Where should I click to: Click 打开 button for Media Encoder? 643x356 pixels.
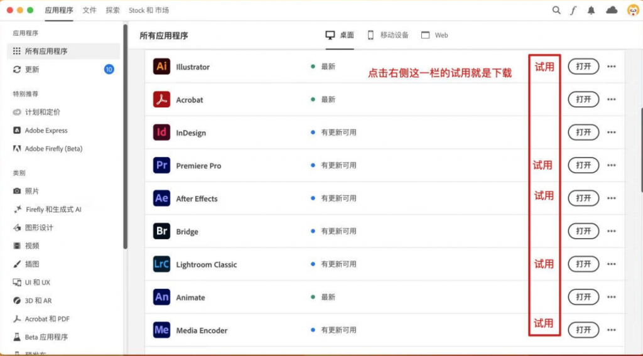click(x=583, y=330)
